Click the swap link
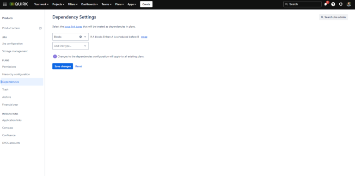 (144, 36)
